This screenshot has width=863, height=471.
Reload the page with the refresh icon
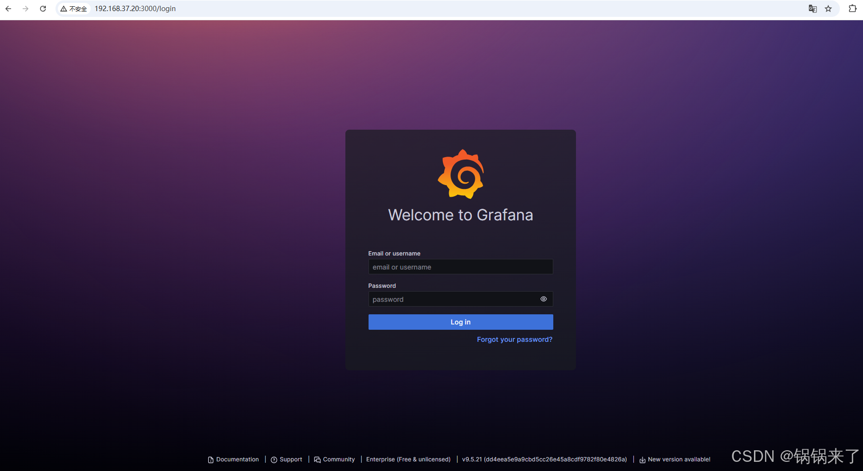tap(43, 9)
